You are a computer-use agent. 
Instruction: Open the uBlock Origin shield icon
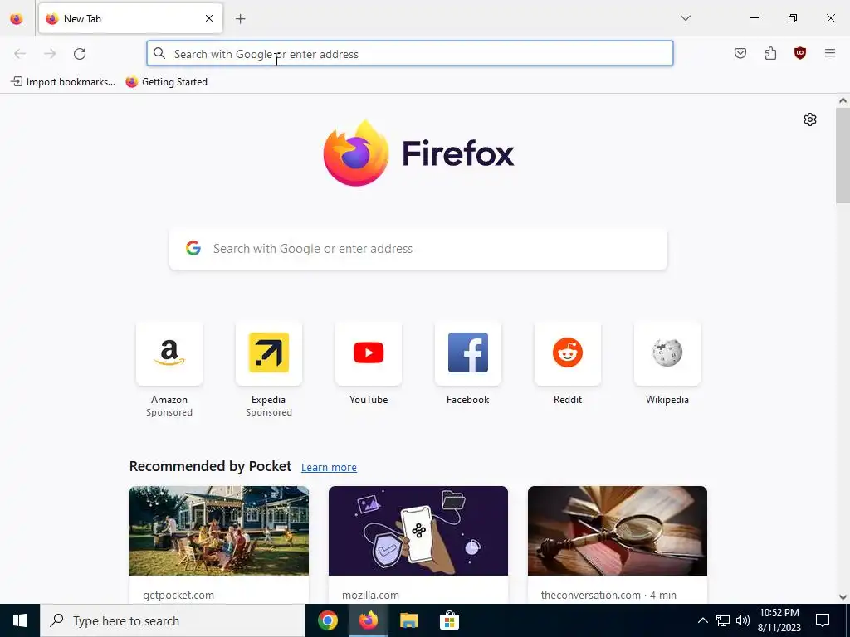[799, 53]
